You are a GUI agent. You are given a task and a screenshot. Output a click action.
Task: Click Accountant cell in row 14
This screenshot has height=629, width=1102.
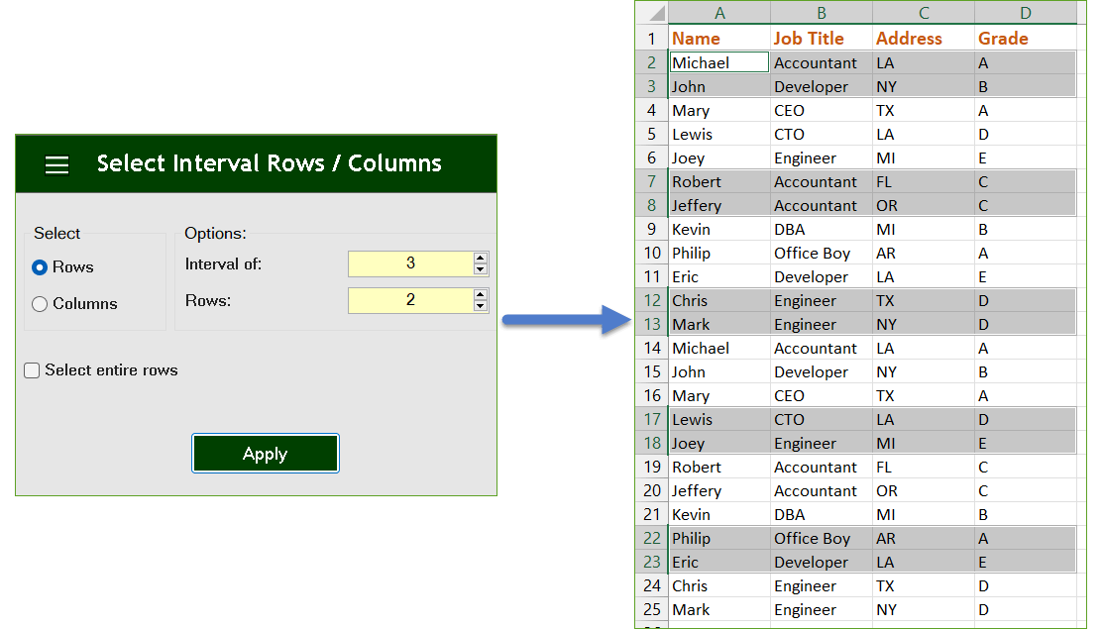(821, 348)
